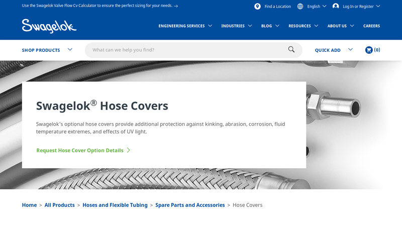Expand the Engineering Services chevron
This screenshot has height=226, width=402.
(x=210, y=26)
